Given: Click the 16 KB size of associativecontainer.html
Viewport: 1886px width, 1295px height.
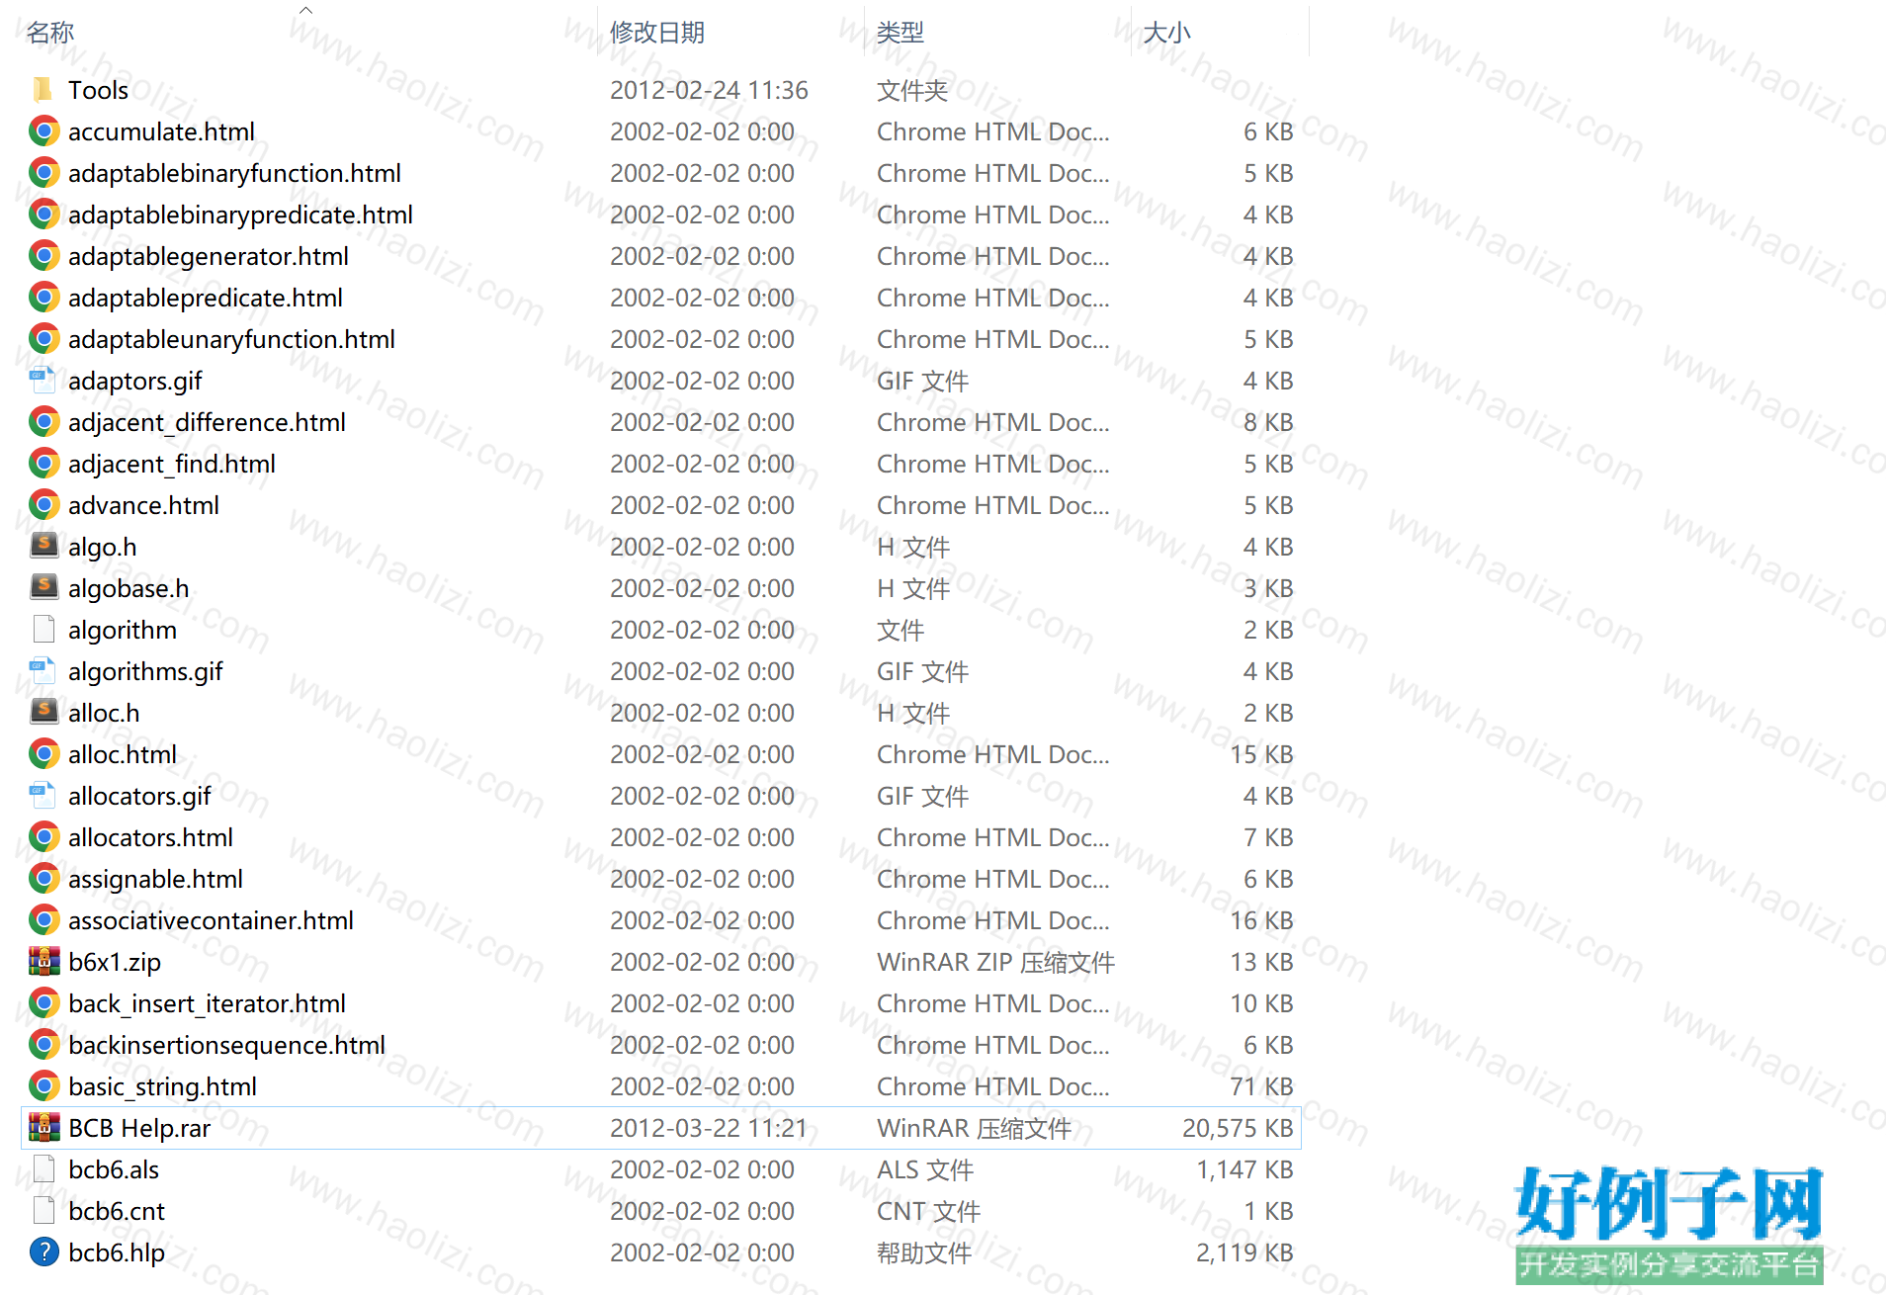Looking at the screenshot, I should click(1261, 920).
